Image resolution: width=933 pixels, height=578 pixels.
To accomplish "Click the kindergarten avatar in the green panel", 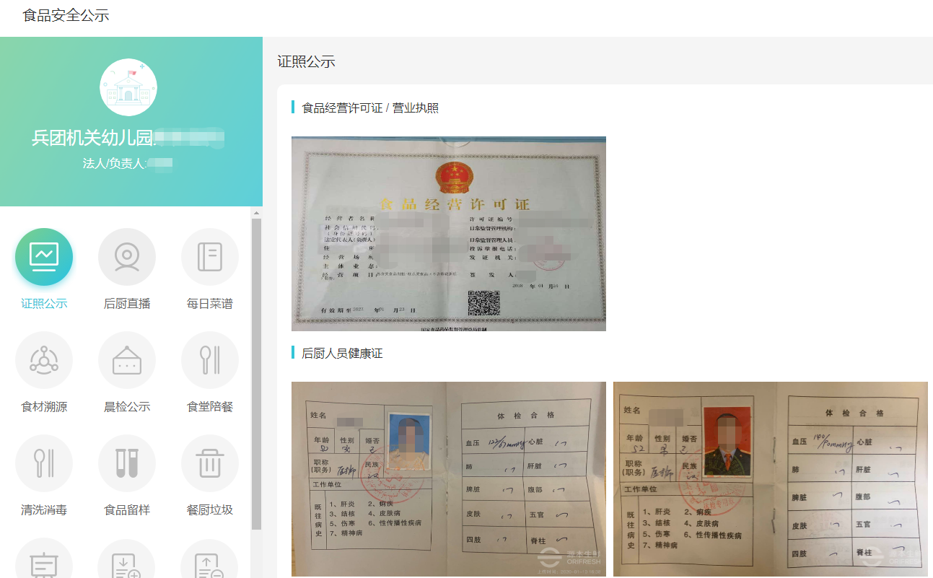I will tap(128, 87).
